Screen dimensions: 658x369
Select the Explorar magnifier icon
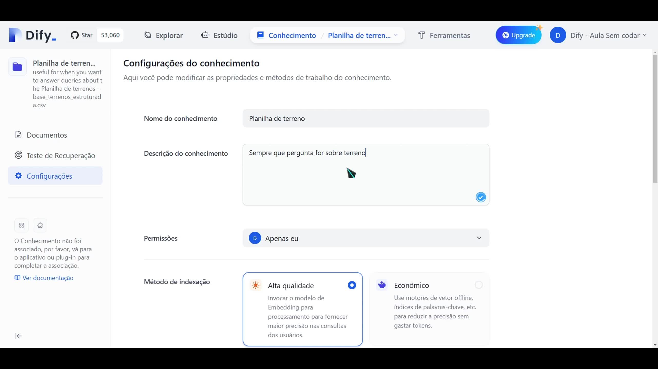148,35
